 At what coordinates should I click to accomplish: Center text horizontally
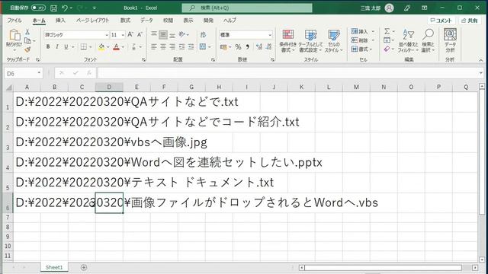click(163, 47)
